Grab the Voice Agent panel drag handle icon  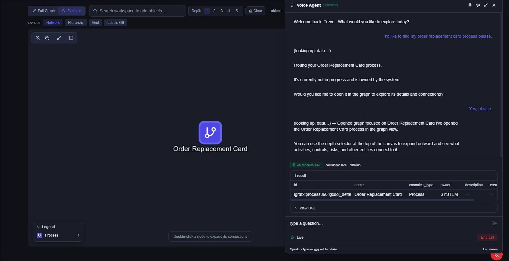pyautogui.click(x=292, y=5)
